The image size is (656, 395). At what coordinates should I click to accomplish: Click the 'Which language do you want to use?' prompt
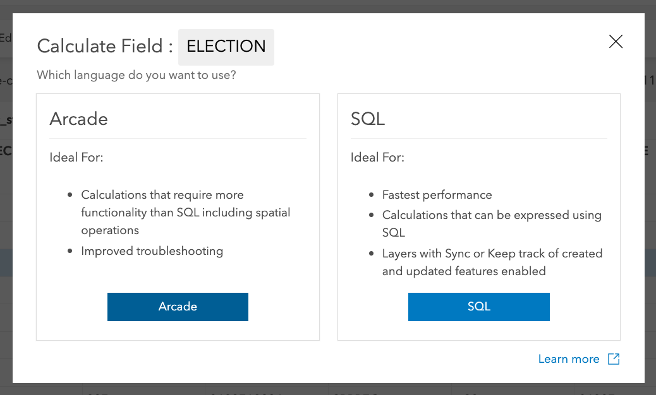[x=137, y=75]
